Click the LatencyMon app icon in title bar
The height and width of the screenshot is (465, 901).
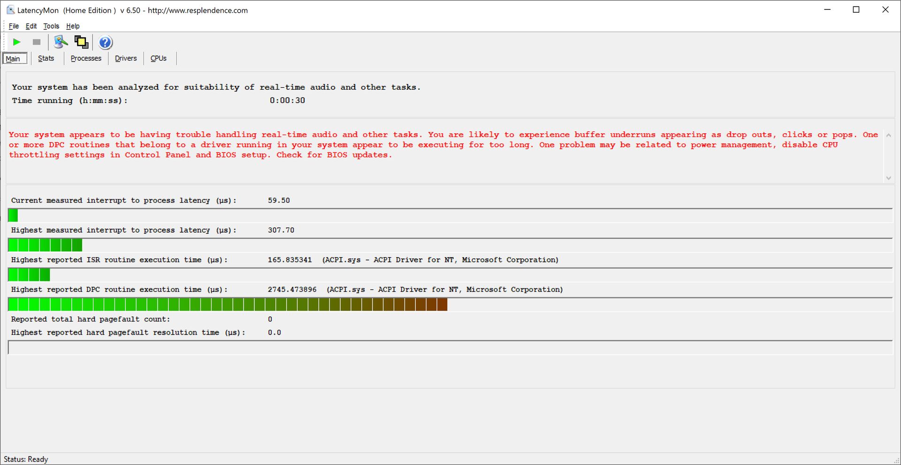coord(10,10)
